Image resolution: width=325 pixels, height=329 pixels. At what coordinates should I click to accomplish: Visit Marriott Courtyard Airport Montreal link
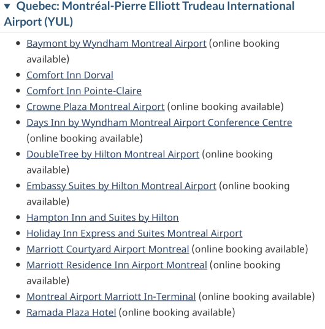point(108,249)
